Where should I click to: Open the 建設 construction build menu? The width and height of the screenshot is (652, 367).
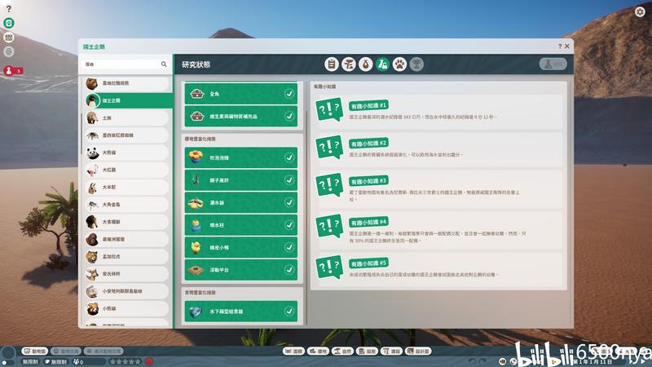392,352
